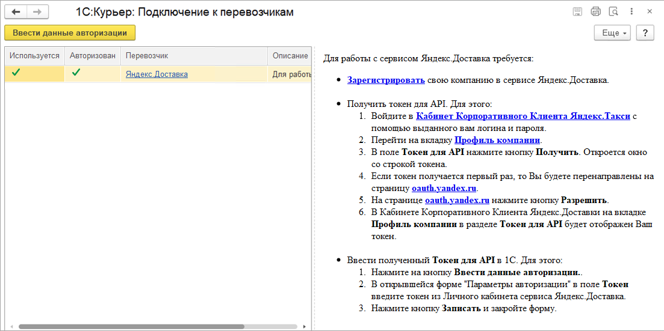The height and width of the screenshot is (331, 664).
Task: Open Кабинет Корпоративного Клиента Яндекс.Такси link
Action: 523,116
